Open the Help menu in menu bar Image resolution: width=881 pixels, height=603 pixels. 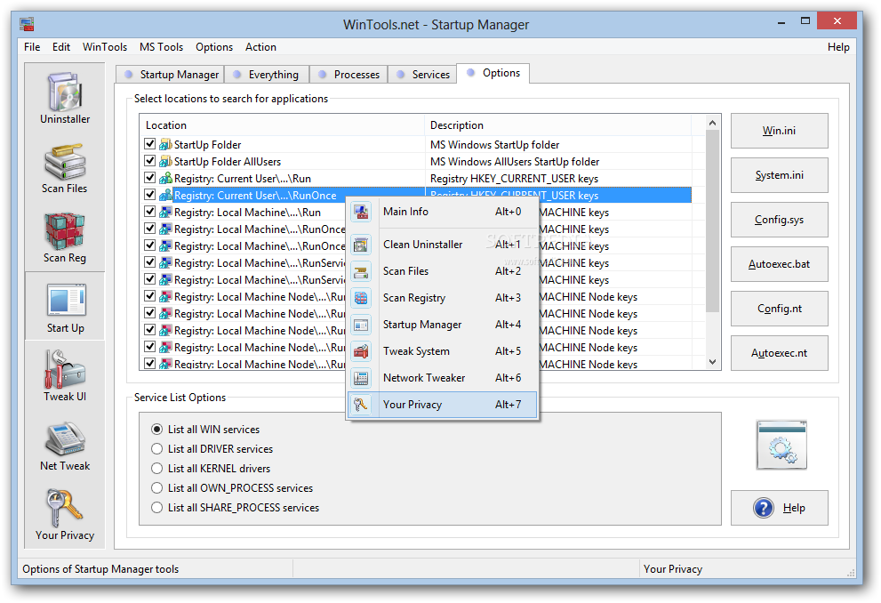coord(838,47)
